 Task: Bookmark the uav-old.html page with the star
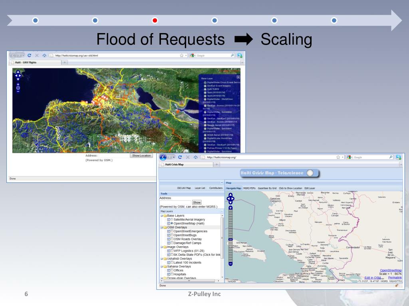(182, 55)
